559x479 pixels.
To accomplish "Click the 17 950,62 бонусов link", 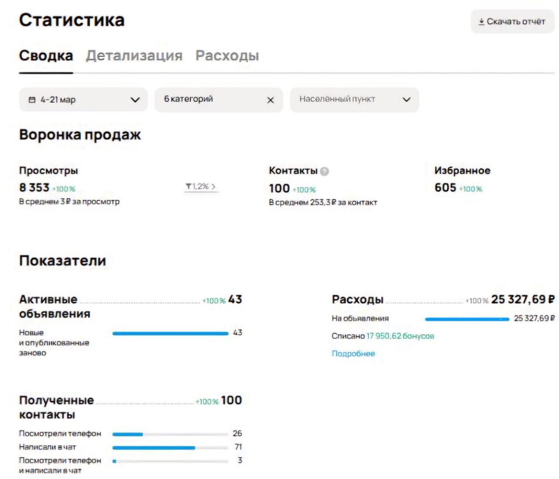I will coord(400,336).
